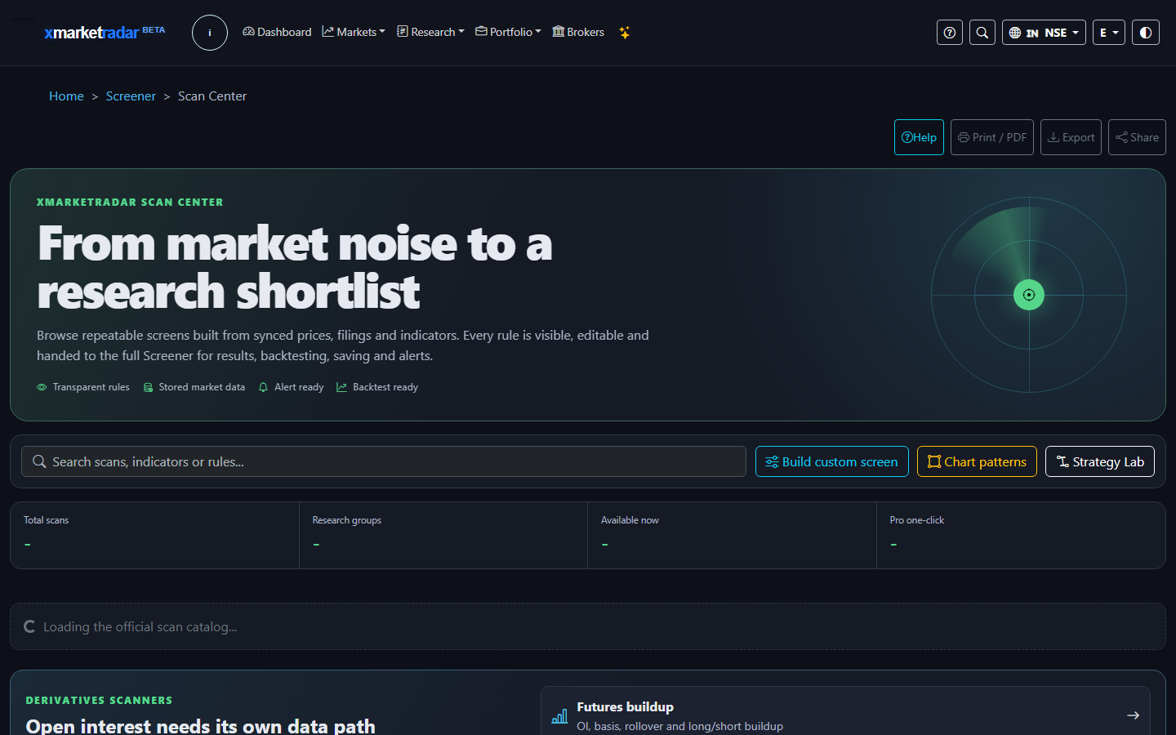Image resolution: width=1176 pixels, height=735 pixels.
Task: Click the Total scans stat label
Action: (46, 520)
